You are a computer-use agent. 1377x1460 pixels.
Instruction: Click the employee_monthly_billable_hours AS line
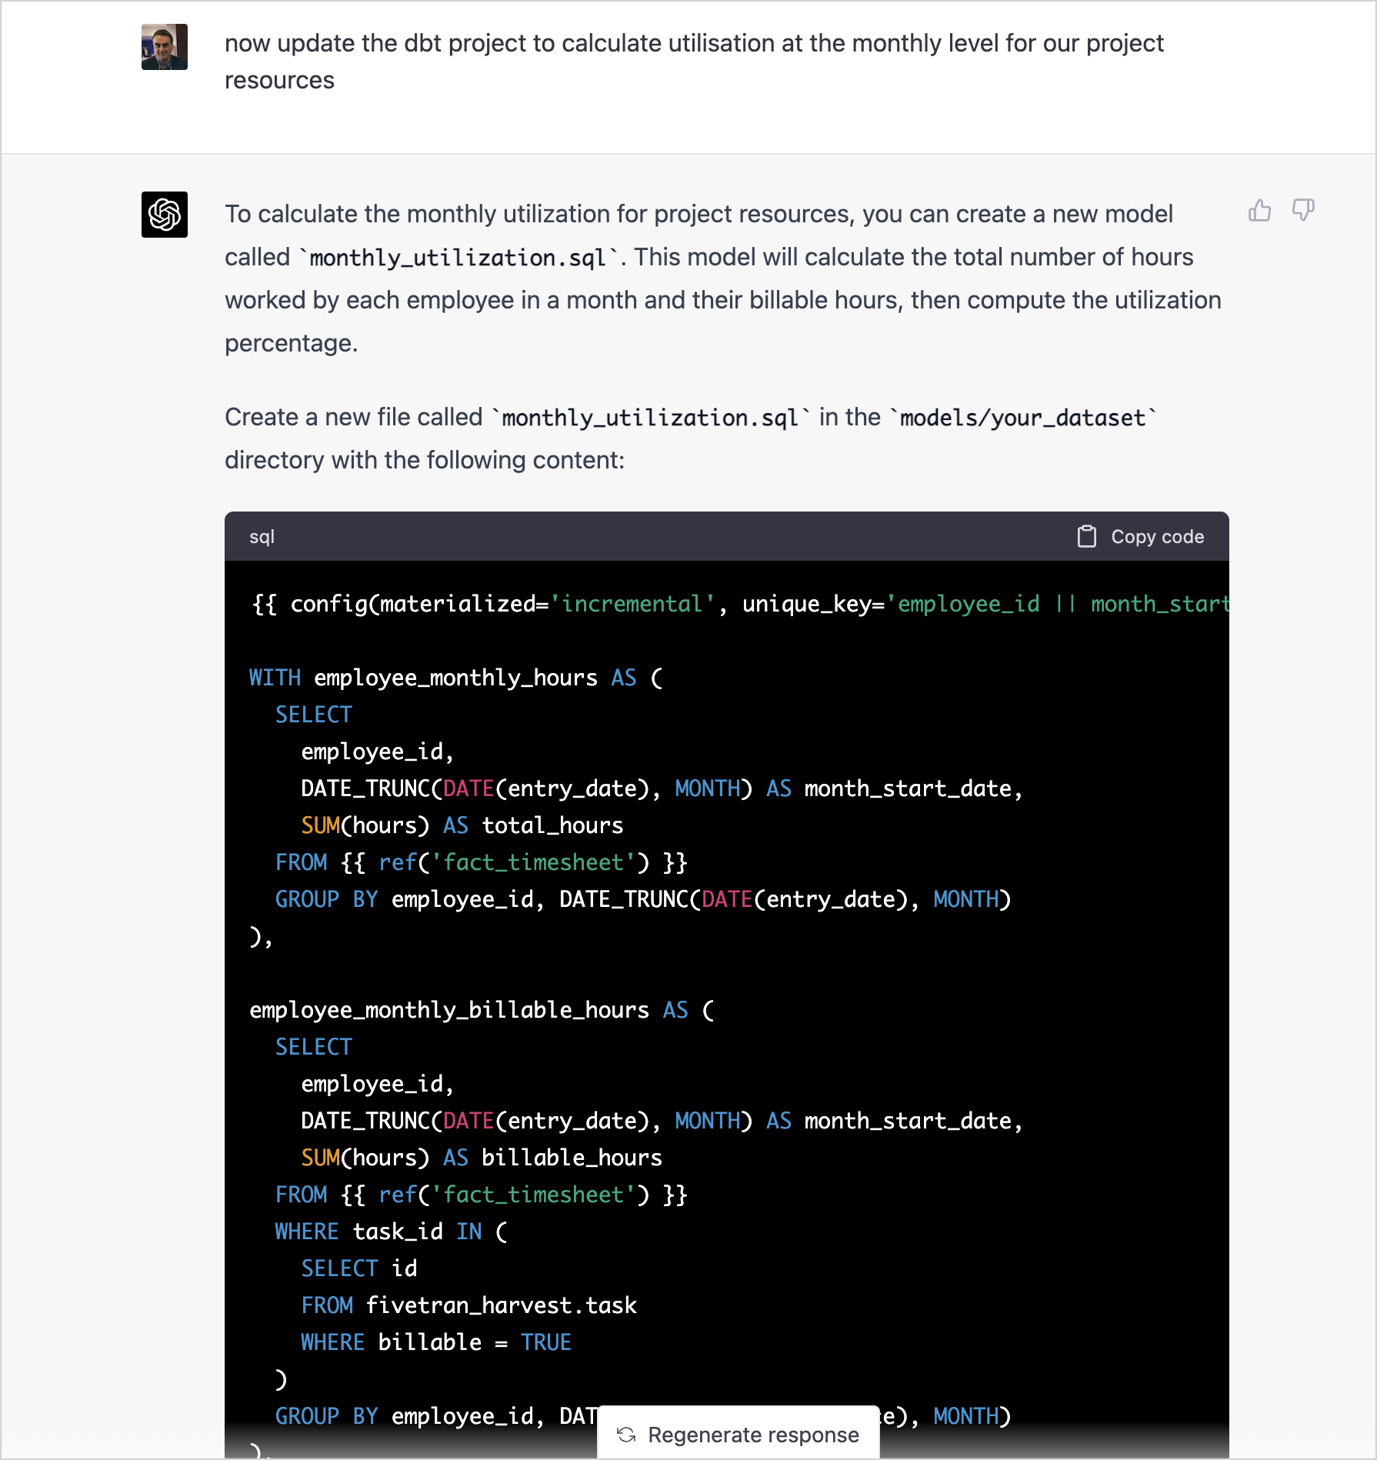point(482,1010)
